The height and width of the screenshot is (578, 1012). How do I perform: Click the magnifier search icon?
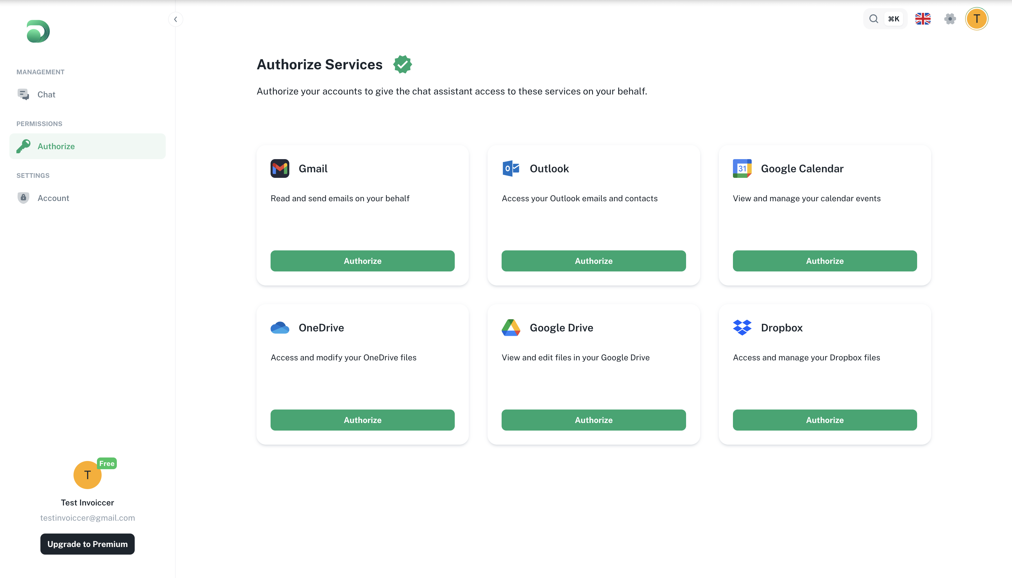click(x=873, y=19)
